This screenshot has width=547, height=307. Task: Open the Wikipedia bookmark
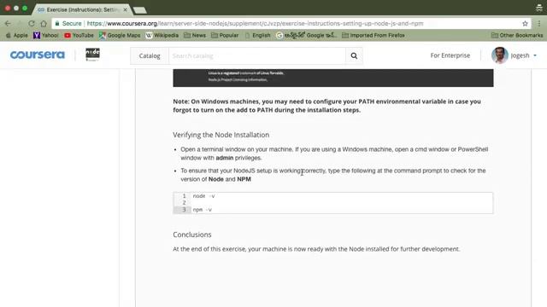tap(162, 35)
